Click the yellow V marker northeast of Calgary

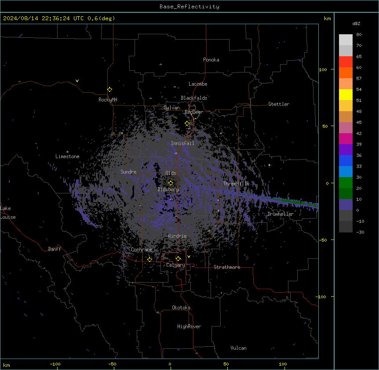[189, 257]
